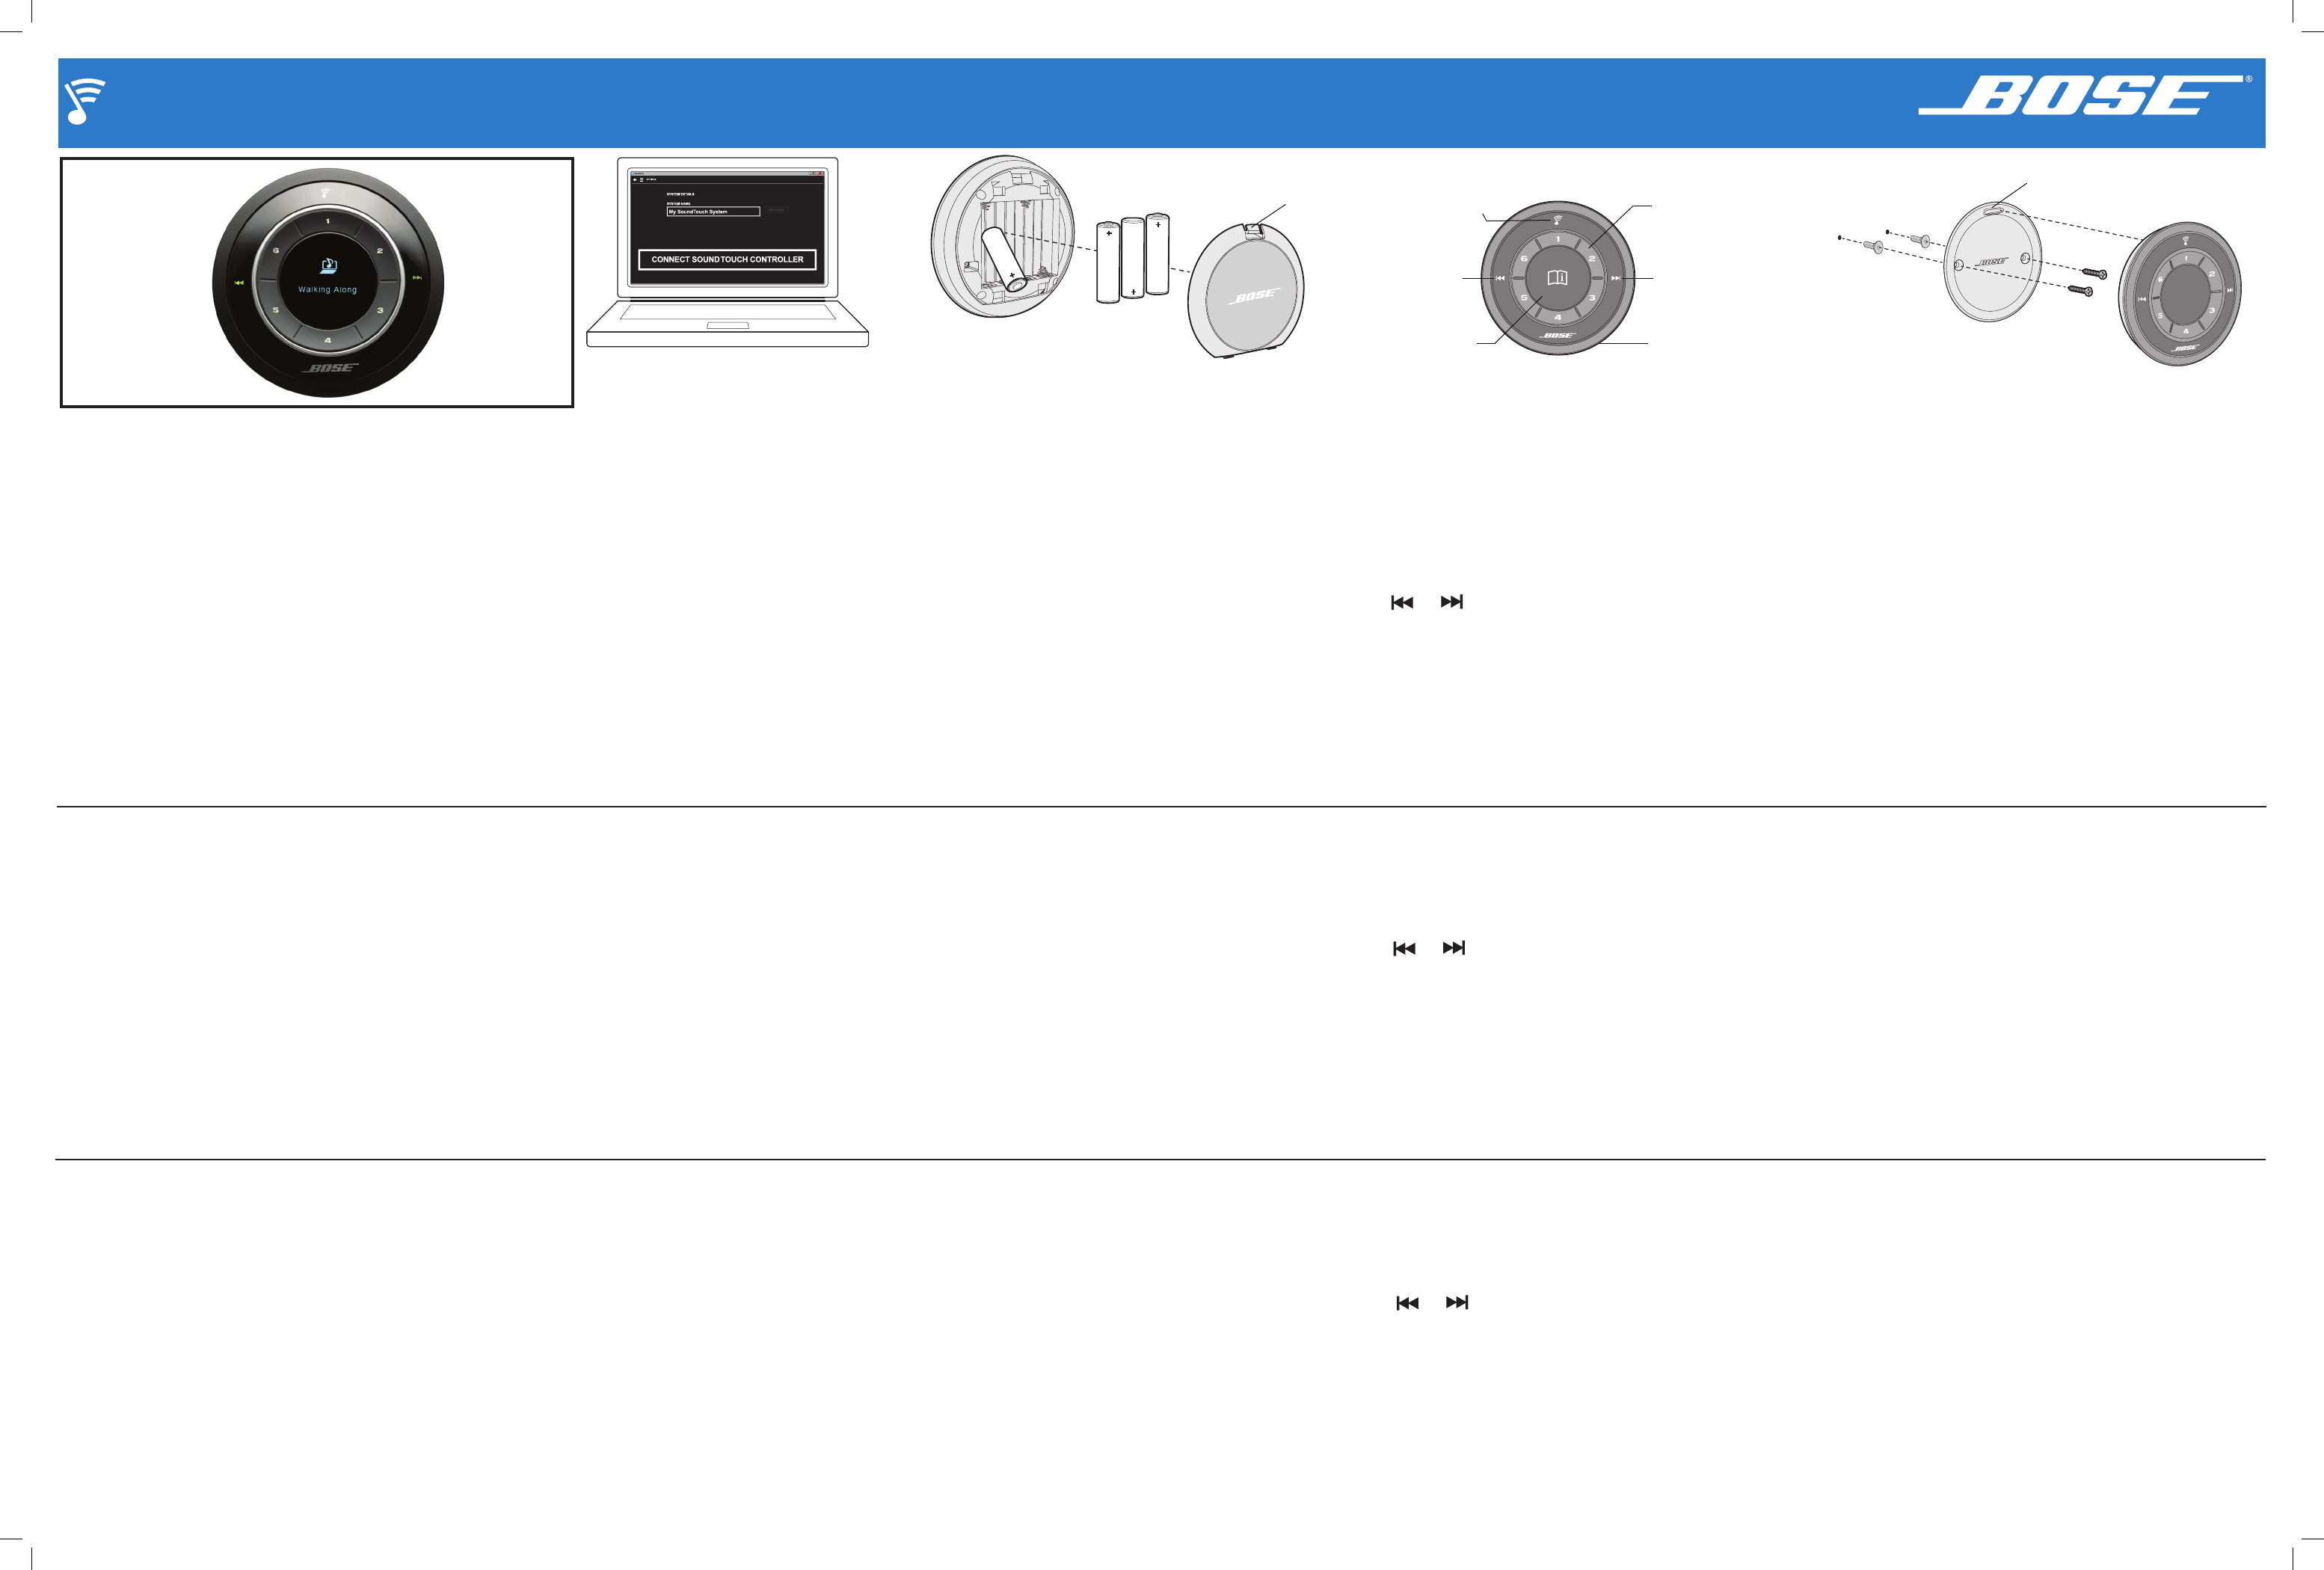2324x1570 pixels.
Task: Click the Bose logo on the battery cover
Action: 1255,297
